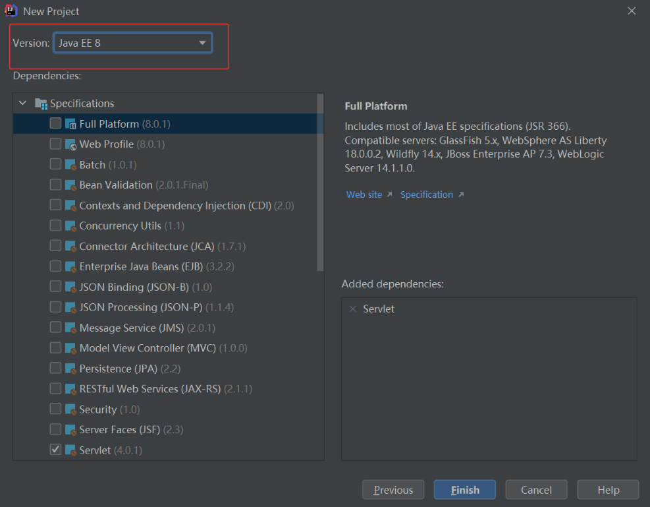Click the Full Platform description heading

point(376,106)
